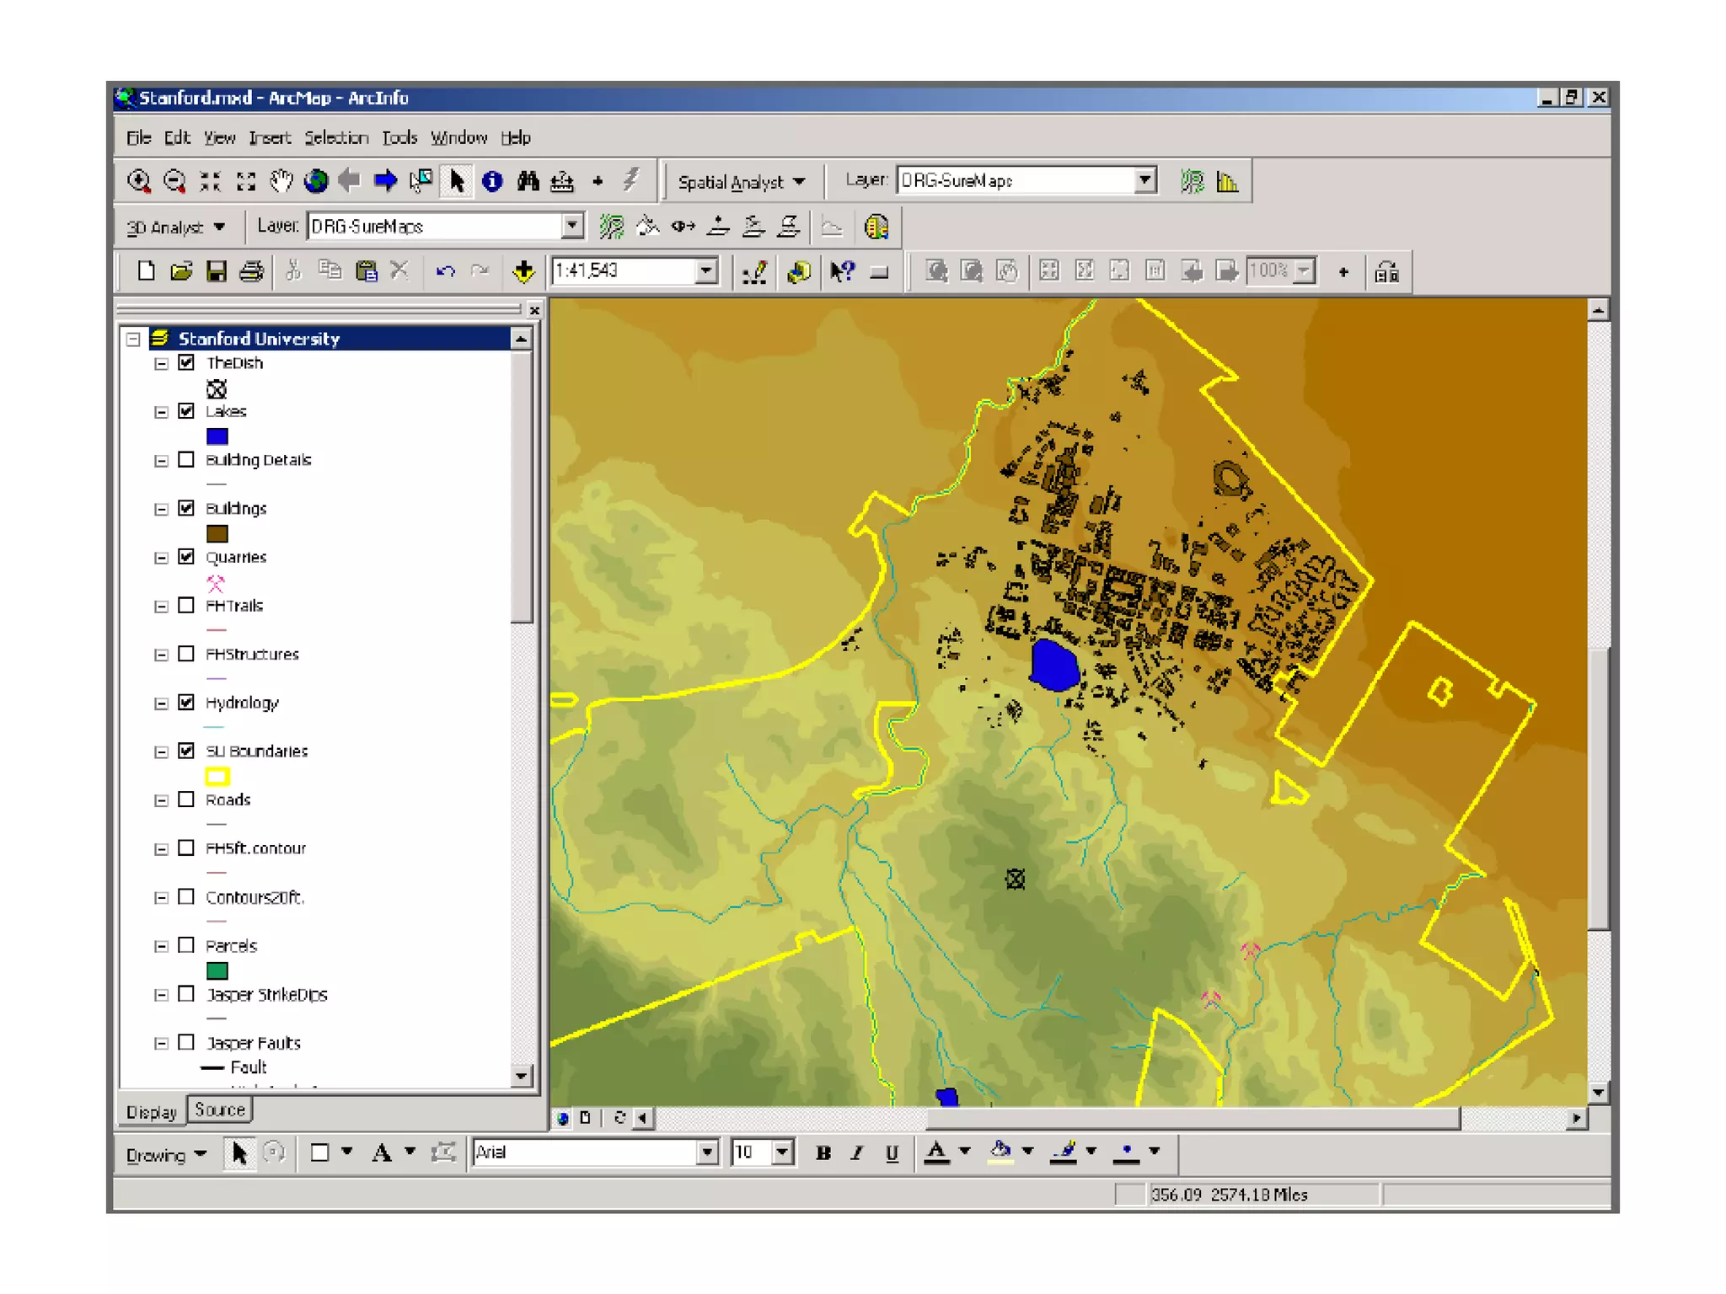Viewport: 1726px width, 1294px height.
Task: Open the 3D Analyst dropdown menu
Action: pyautogui.click(x=175, y=227)
